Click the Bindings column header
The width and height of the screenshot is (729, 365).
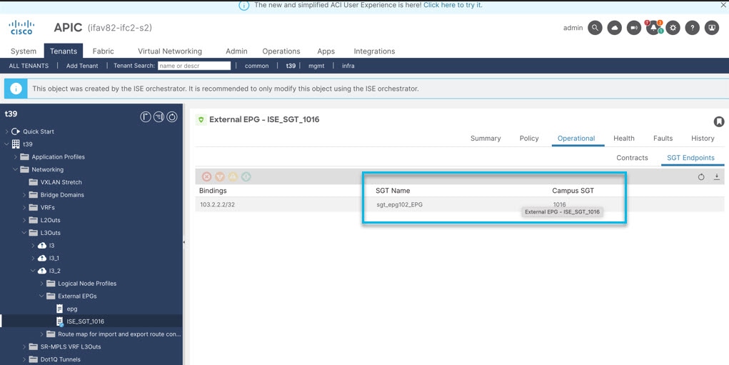213,191
